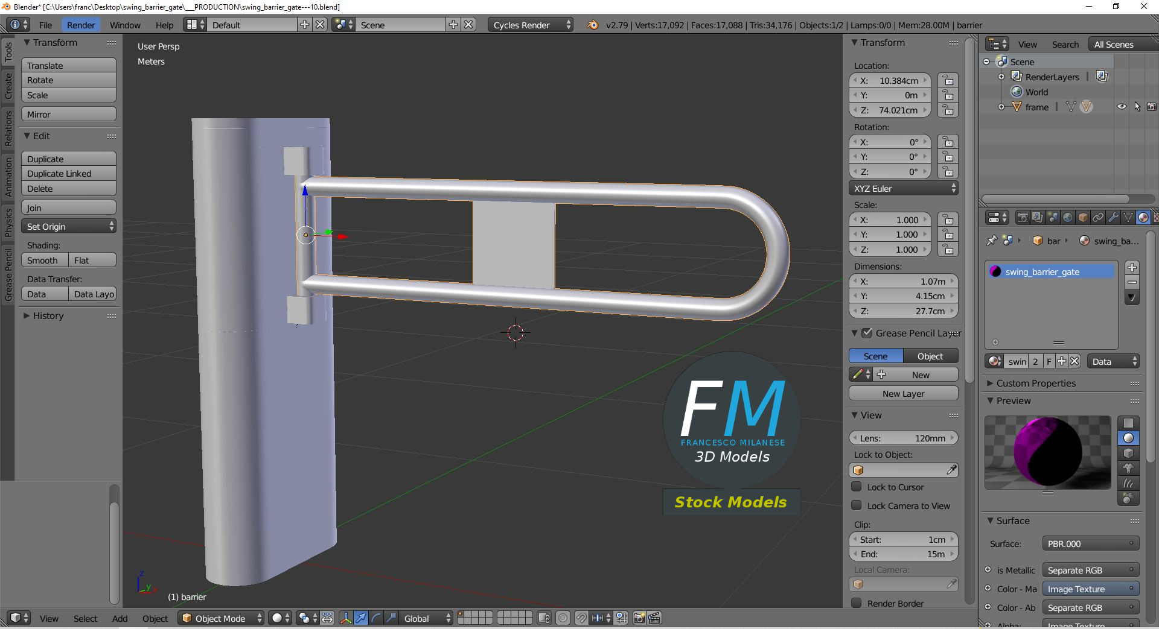
Task: Open the Global transform orientation dropdown
Action: 426,618
